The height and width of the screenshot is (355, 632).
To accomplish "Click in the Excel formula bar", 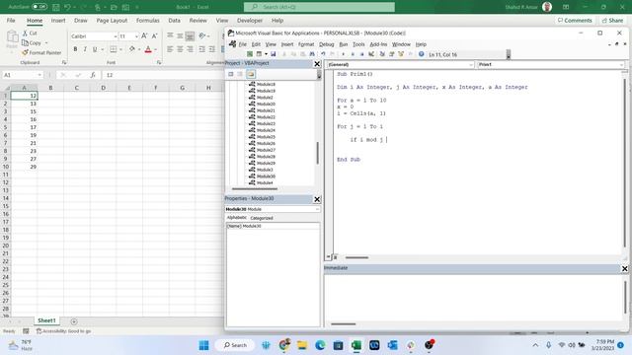I will pos(163,75).
